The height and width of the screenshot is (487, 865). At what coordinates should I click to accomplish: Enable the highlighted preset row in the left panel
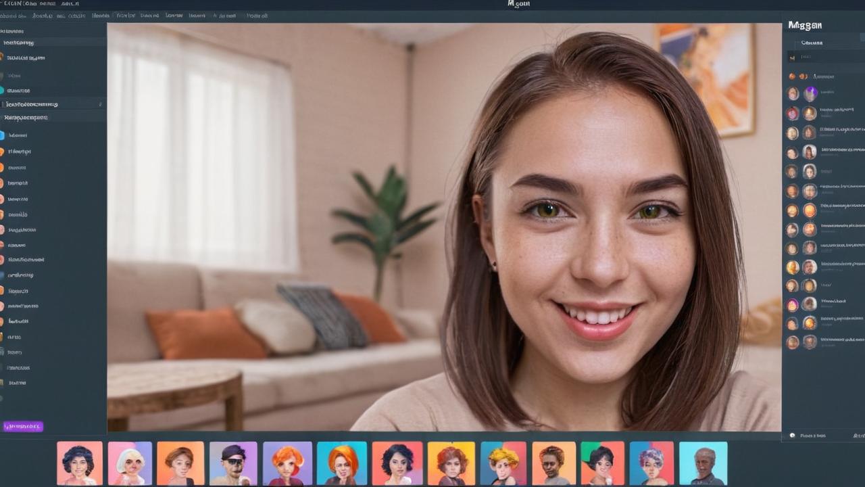[47, 103]
